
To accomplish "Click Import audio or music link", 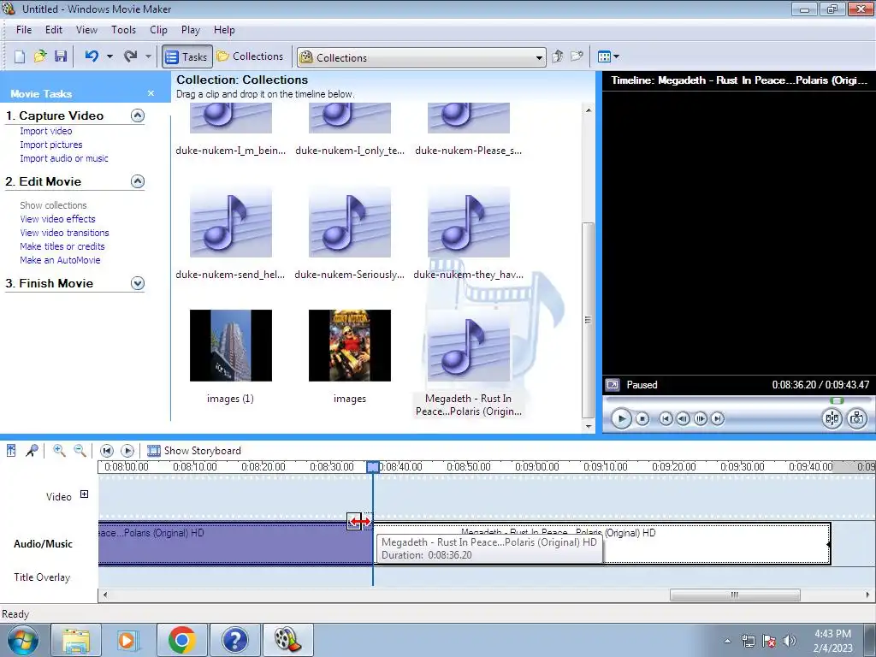I will (64, 158).
